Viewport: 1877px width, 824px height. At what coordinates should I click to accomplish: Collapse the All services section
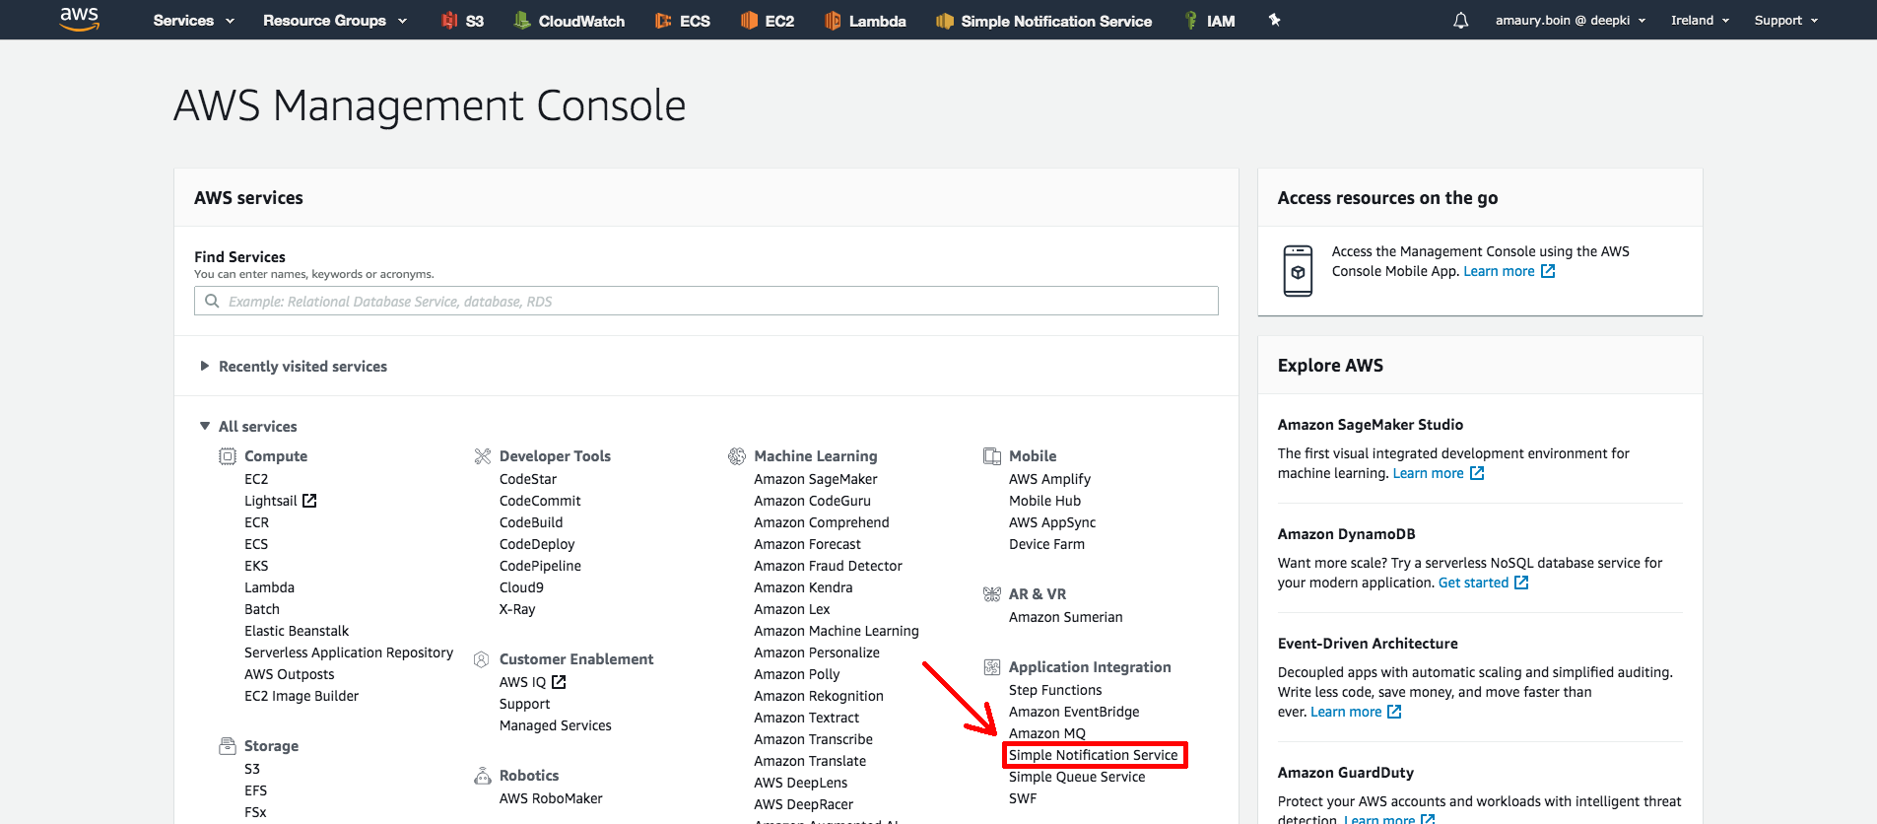coord(205,426)
